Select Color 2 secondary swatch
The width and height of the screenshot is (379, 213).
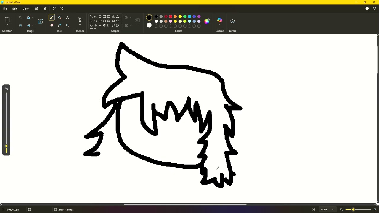(x=149, y=25)
